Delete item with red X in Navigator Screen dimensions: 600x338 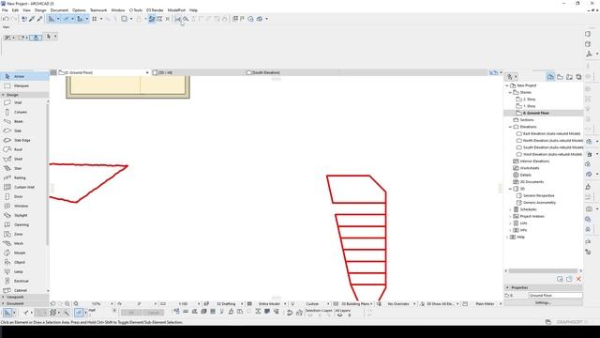pyautogui.click(x=578, y=279)
